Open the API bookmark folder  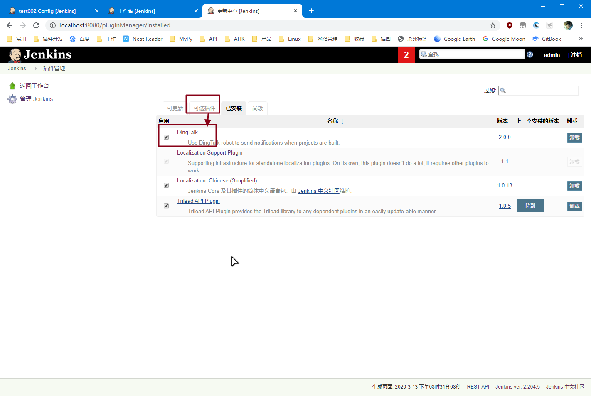208,39
